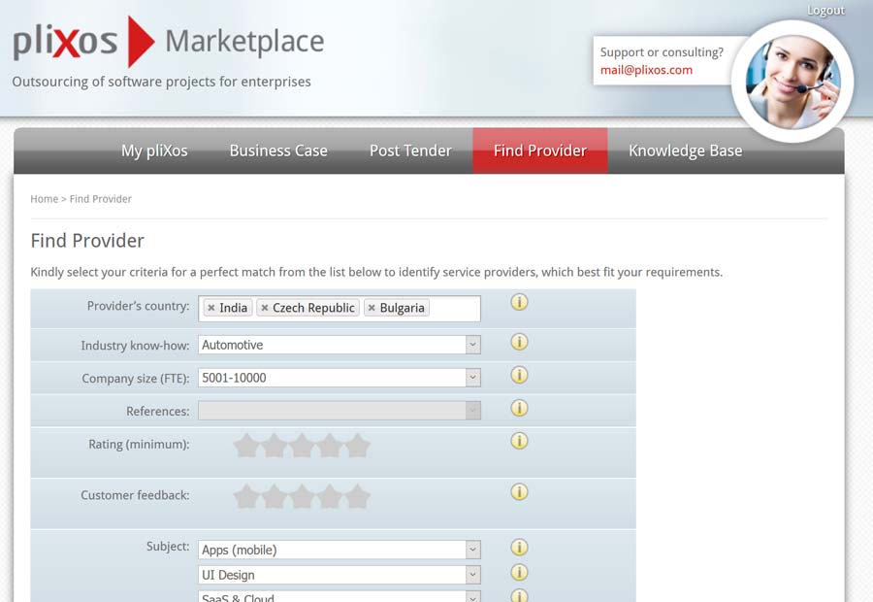
Task: Click info icon for Rating (minimum)
Action: [519, 441]
